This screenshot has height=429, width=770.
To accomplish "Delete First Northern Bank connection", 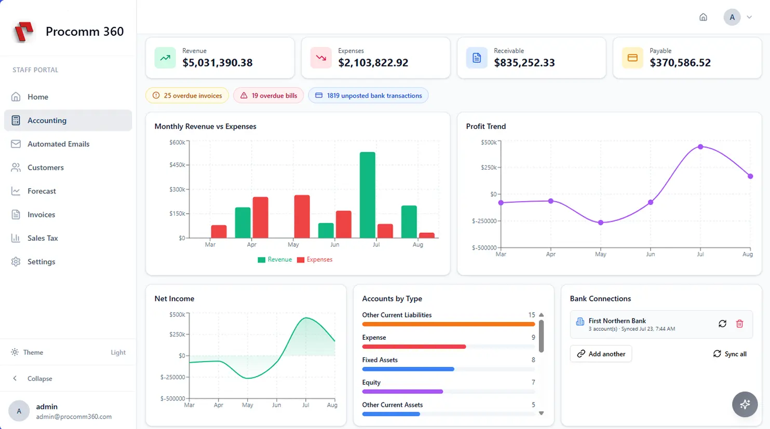I will click(x=740, y=324).
